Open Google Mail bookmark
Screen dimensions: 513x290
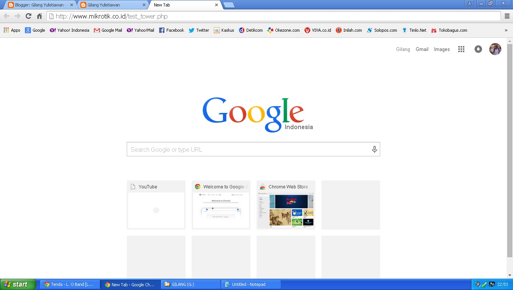click(x=108, y=30)
